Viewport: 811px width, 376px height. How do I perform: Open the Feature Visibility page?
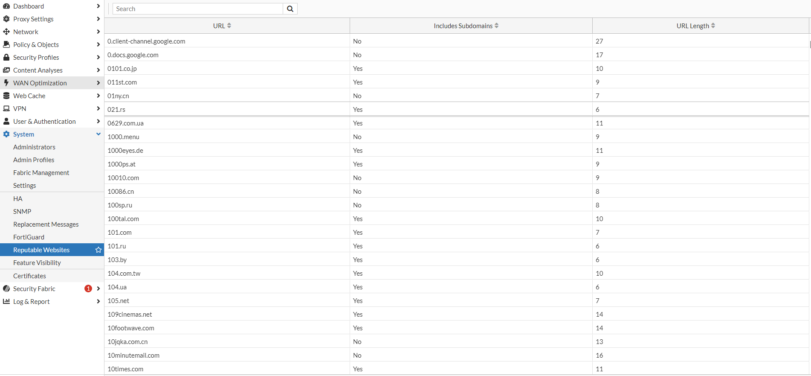click(x=37, y=262)
